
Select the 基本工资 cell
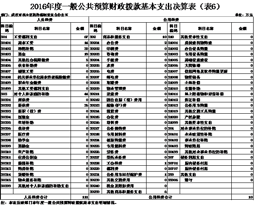coord(24,43)
